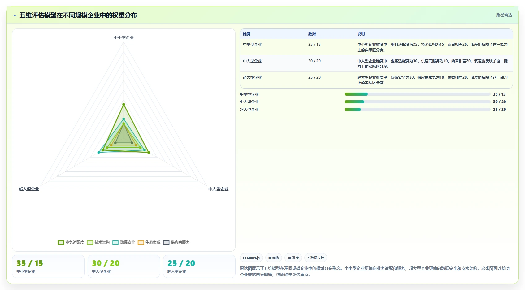Click the 说明 column header

coord(361,34)
